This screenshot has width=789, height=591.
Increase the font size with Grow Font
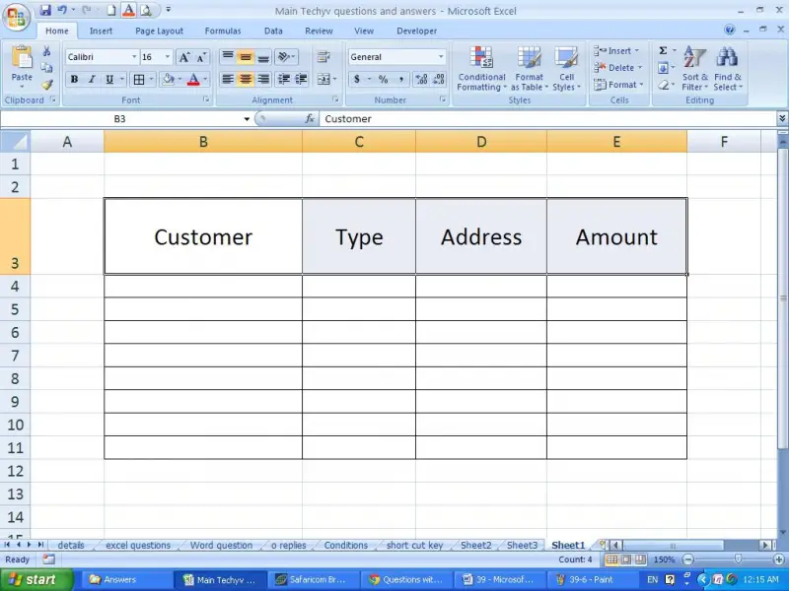[184, 57]
